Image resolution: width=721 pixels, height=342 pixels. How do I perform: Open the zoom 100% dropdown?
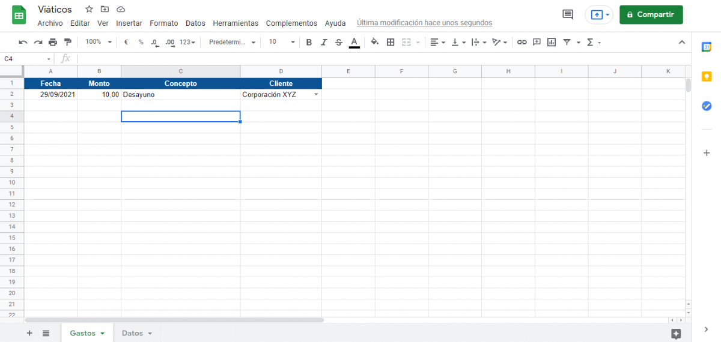[x=99, y=42]
